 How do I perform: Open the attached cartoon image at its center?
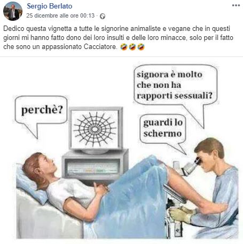(x=121, y=150)
